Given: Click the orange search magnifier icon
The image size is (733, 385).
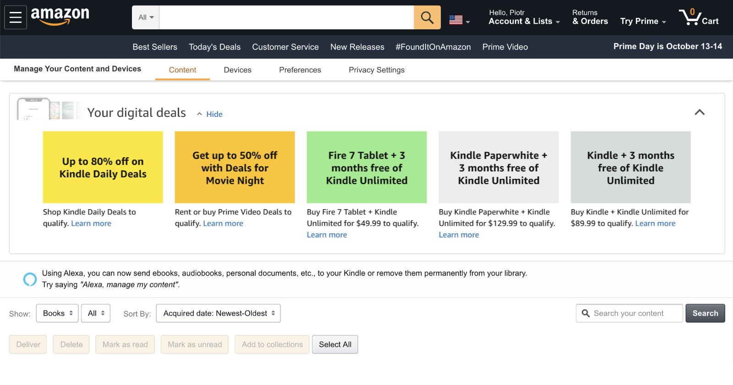Looking at the screenshot, I should [x=427, y=17].
